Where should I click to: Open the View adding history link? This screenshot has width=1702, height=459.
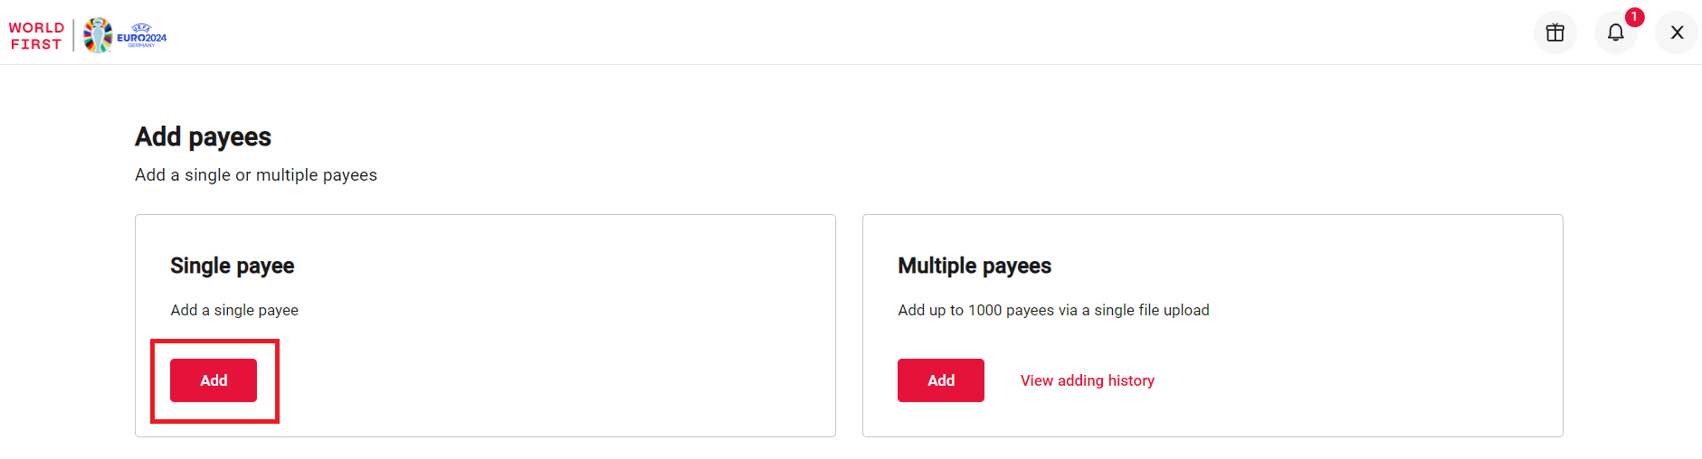(1087, 380)
